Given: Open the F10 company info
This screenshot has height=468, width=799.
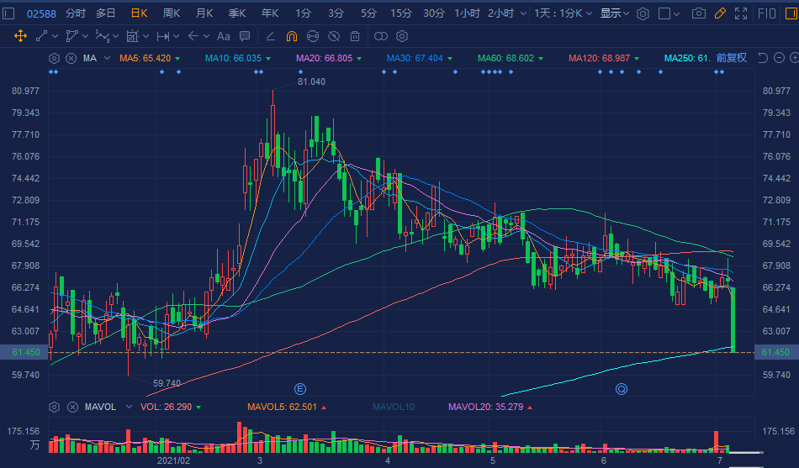Looking at the screenshot, I should (766, 13).
